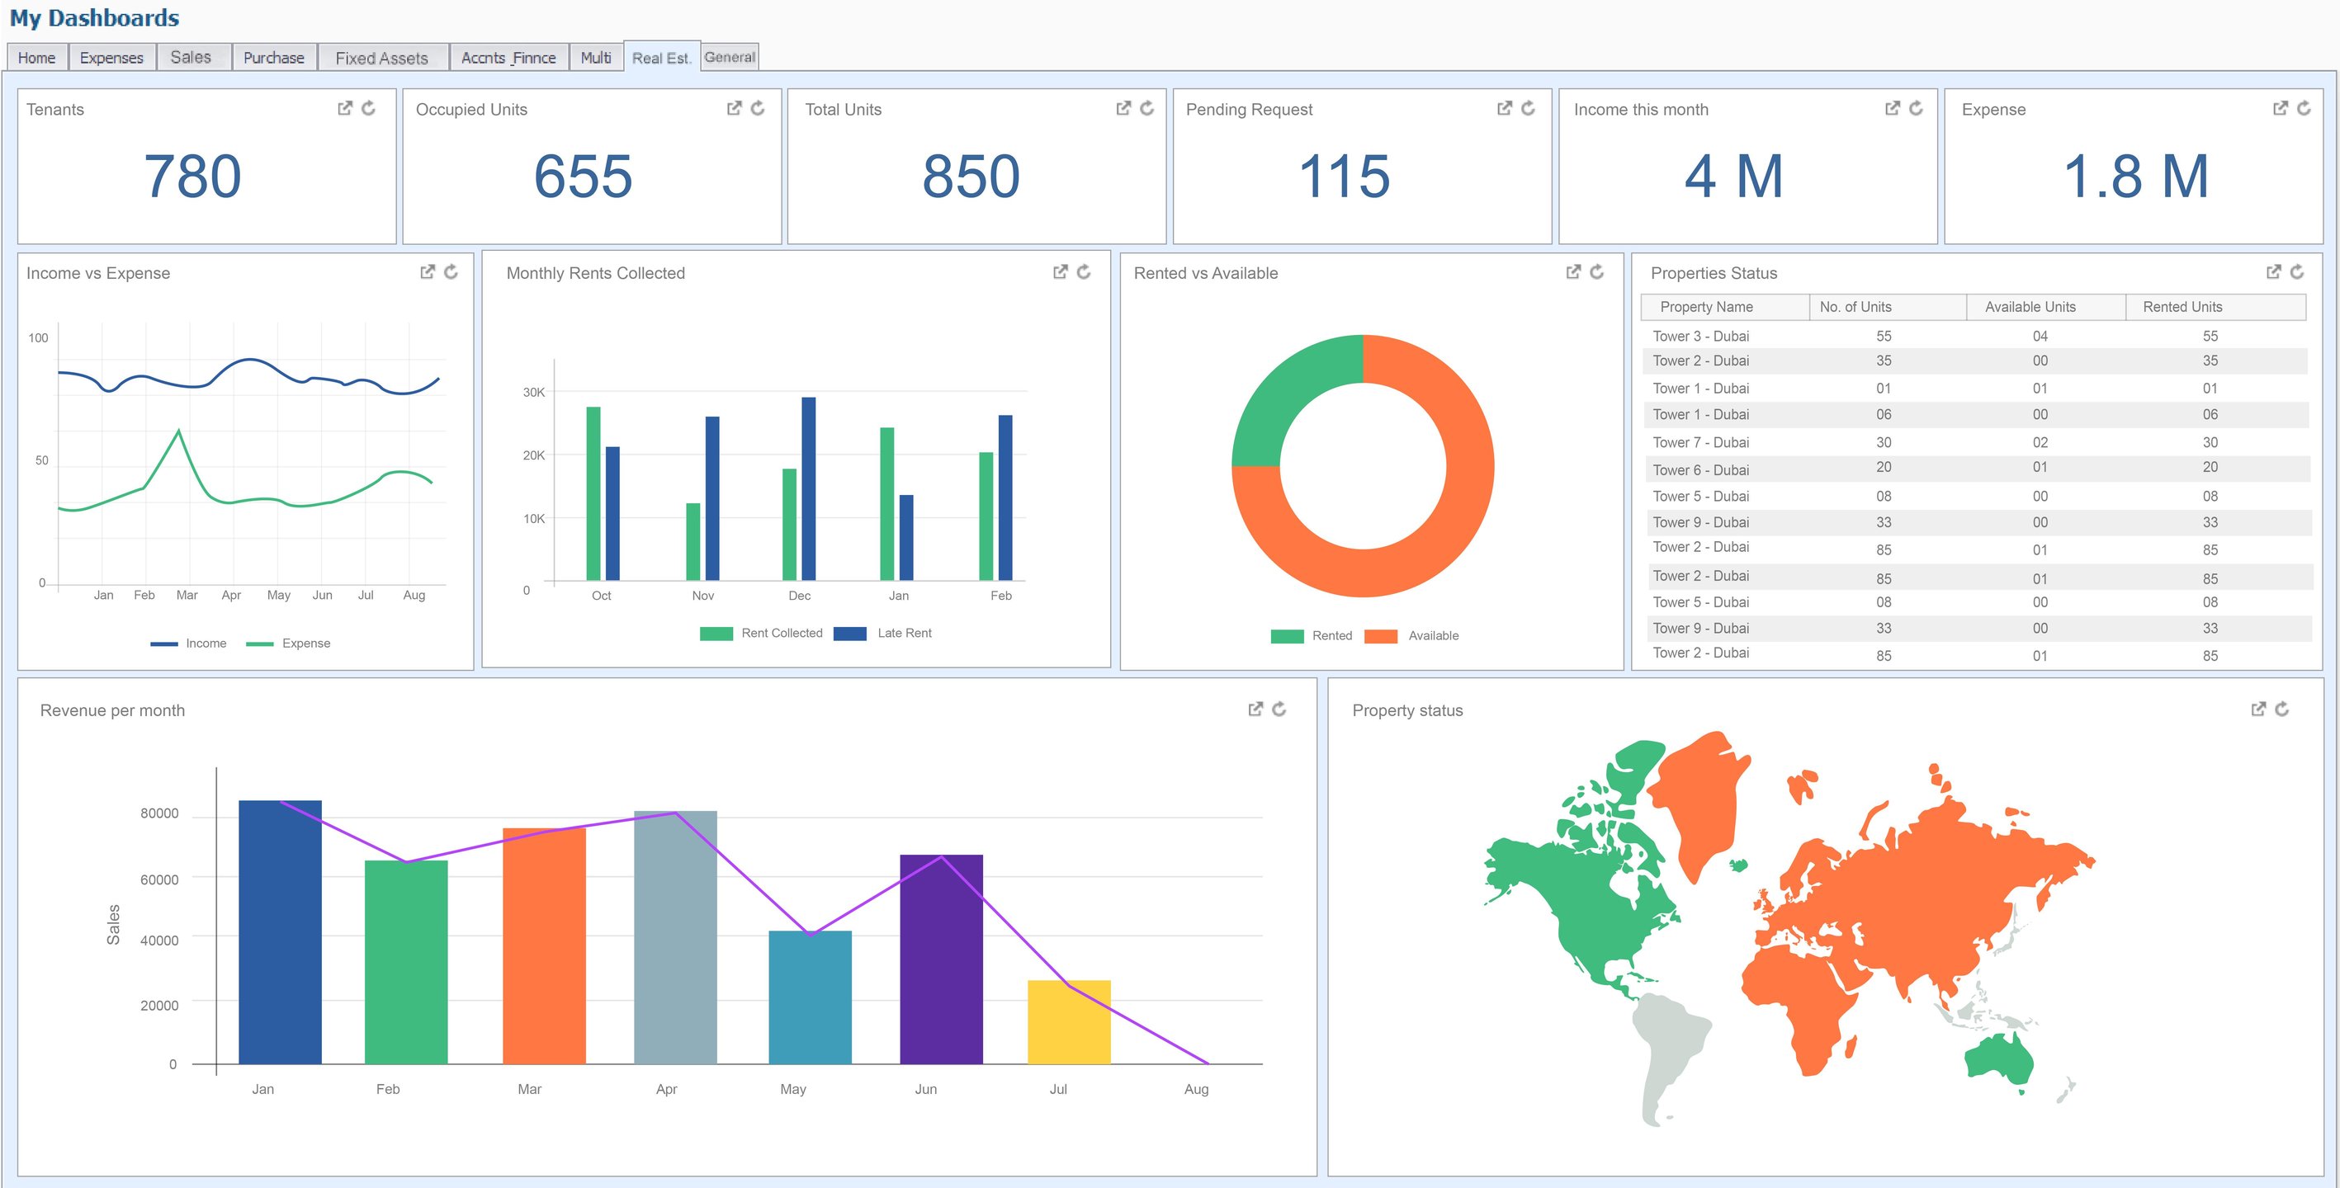
Task: Toggle Late Rent legend entry
Action: (x=904, y=633)
